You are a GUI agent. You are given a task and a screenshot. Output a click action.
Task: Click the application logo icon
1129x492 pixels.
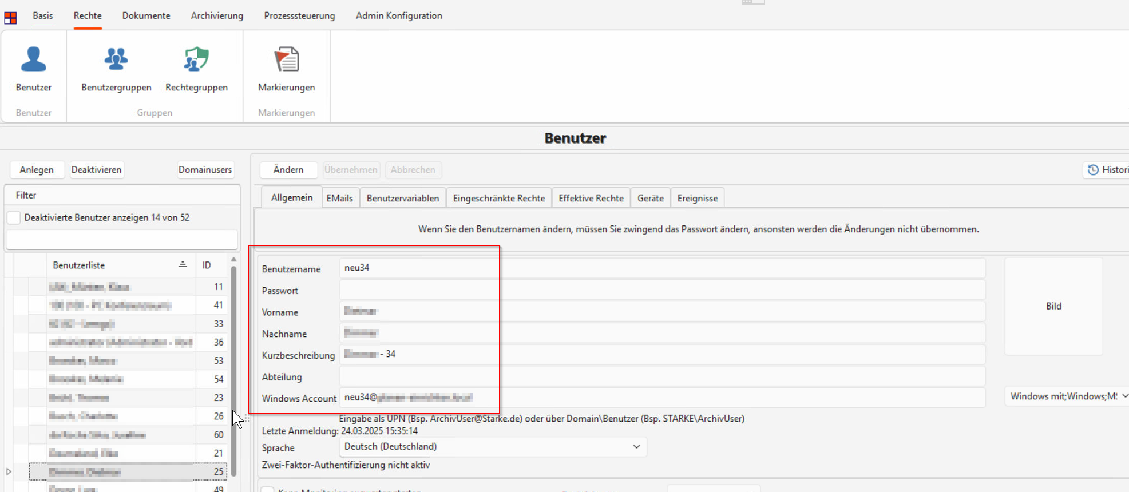(10, 17)
